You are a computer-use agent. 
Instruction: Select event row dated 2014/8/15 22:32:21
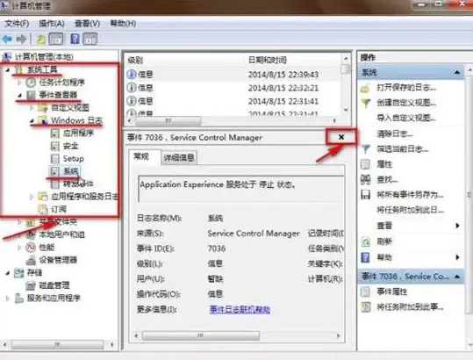233,88
